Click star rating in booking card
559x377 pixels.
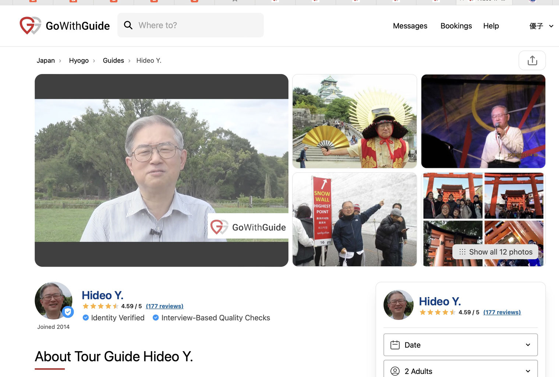[438, 312]
